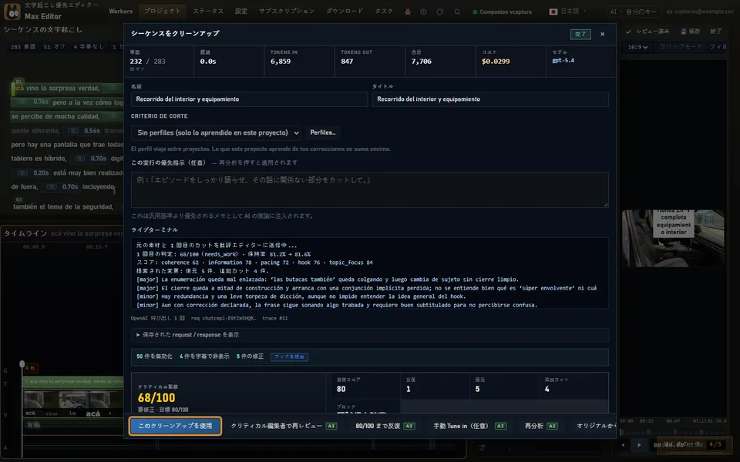Click the play button under the preview

[639, 444]
